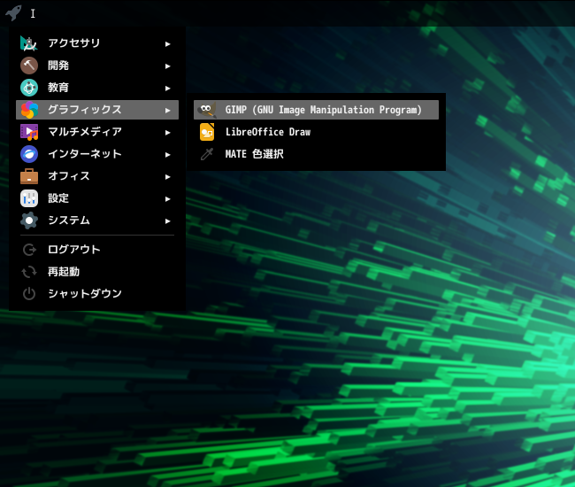Click the 再起動 circular arrows icon
The height and width of the screenshot is (487, 575).
click(x=29, y=272)
